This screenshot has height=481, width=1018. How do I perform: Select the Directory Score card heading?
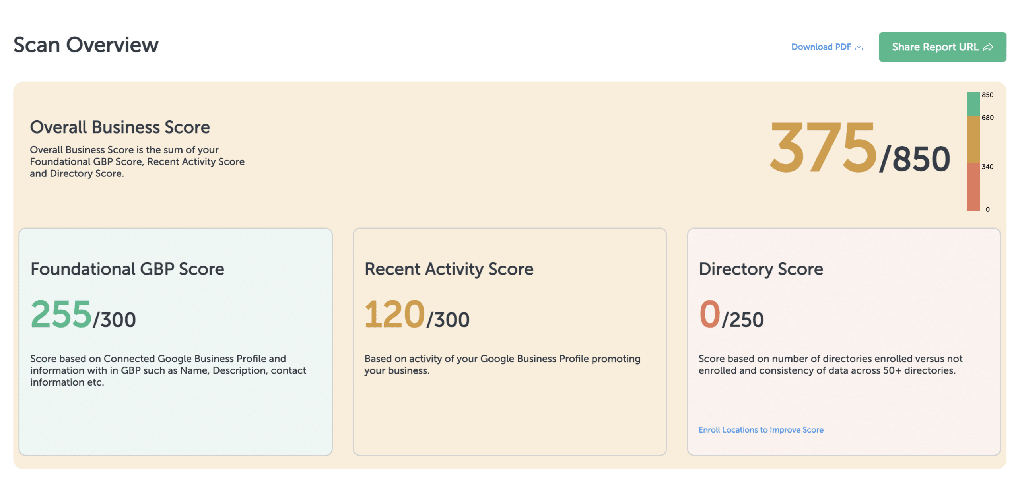761,269
